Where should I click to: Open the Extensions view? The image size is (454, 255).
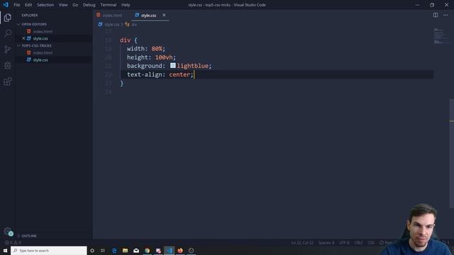pyautogui.click(x=8, y=81)
